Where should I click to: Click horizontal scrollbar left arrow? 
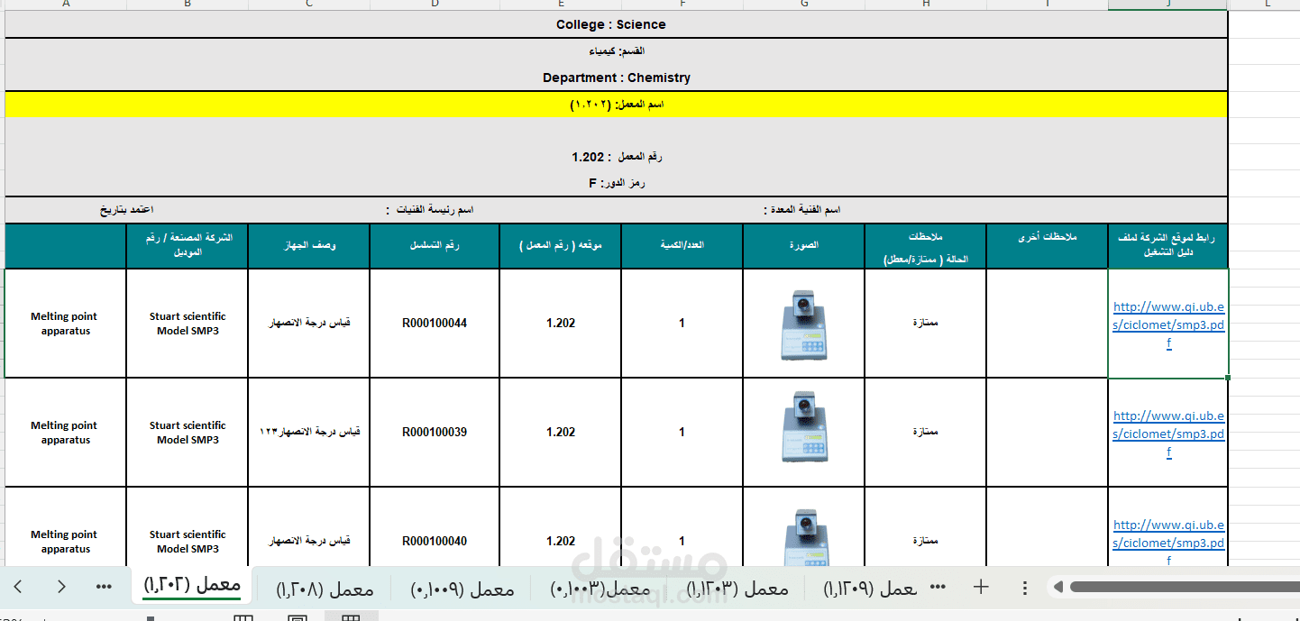click(x=1059, y=588)
